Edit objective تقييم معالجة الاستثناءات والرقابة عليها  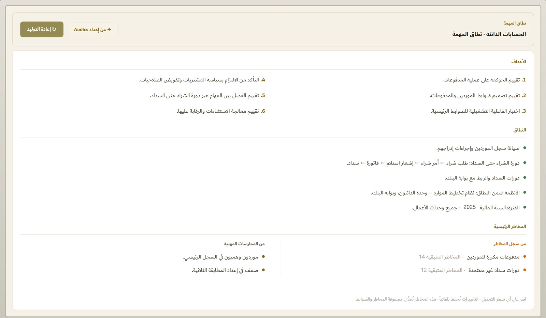click(x=221, y=111)
